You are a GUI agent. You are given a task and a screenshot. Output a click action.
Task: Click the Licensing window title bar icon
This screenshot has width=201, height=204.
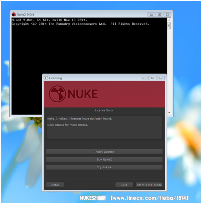click(x=46, y=78)
